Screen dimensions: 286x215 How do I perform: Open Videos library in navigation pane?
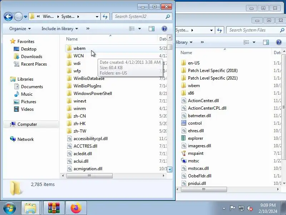tap(27, 109)
